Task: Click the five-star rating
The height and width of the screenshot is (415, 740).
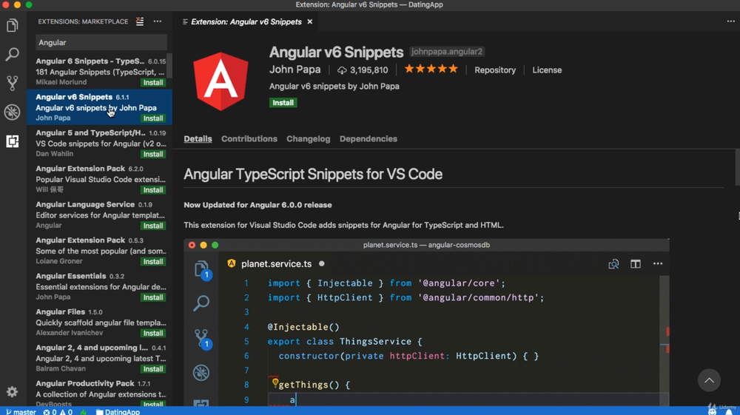Action: [x=431, y=70]
